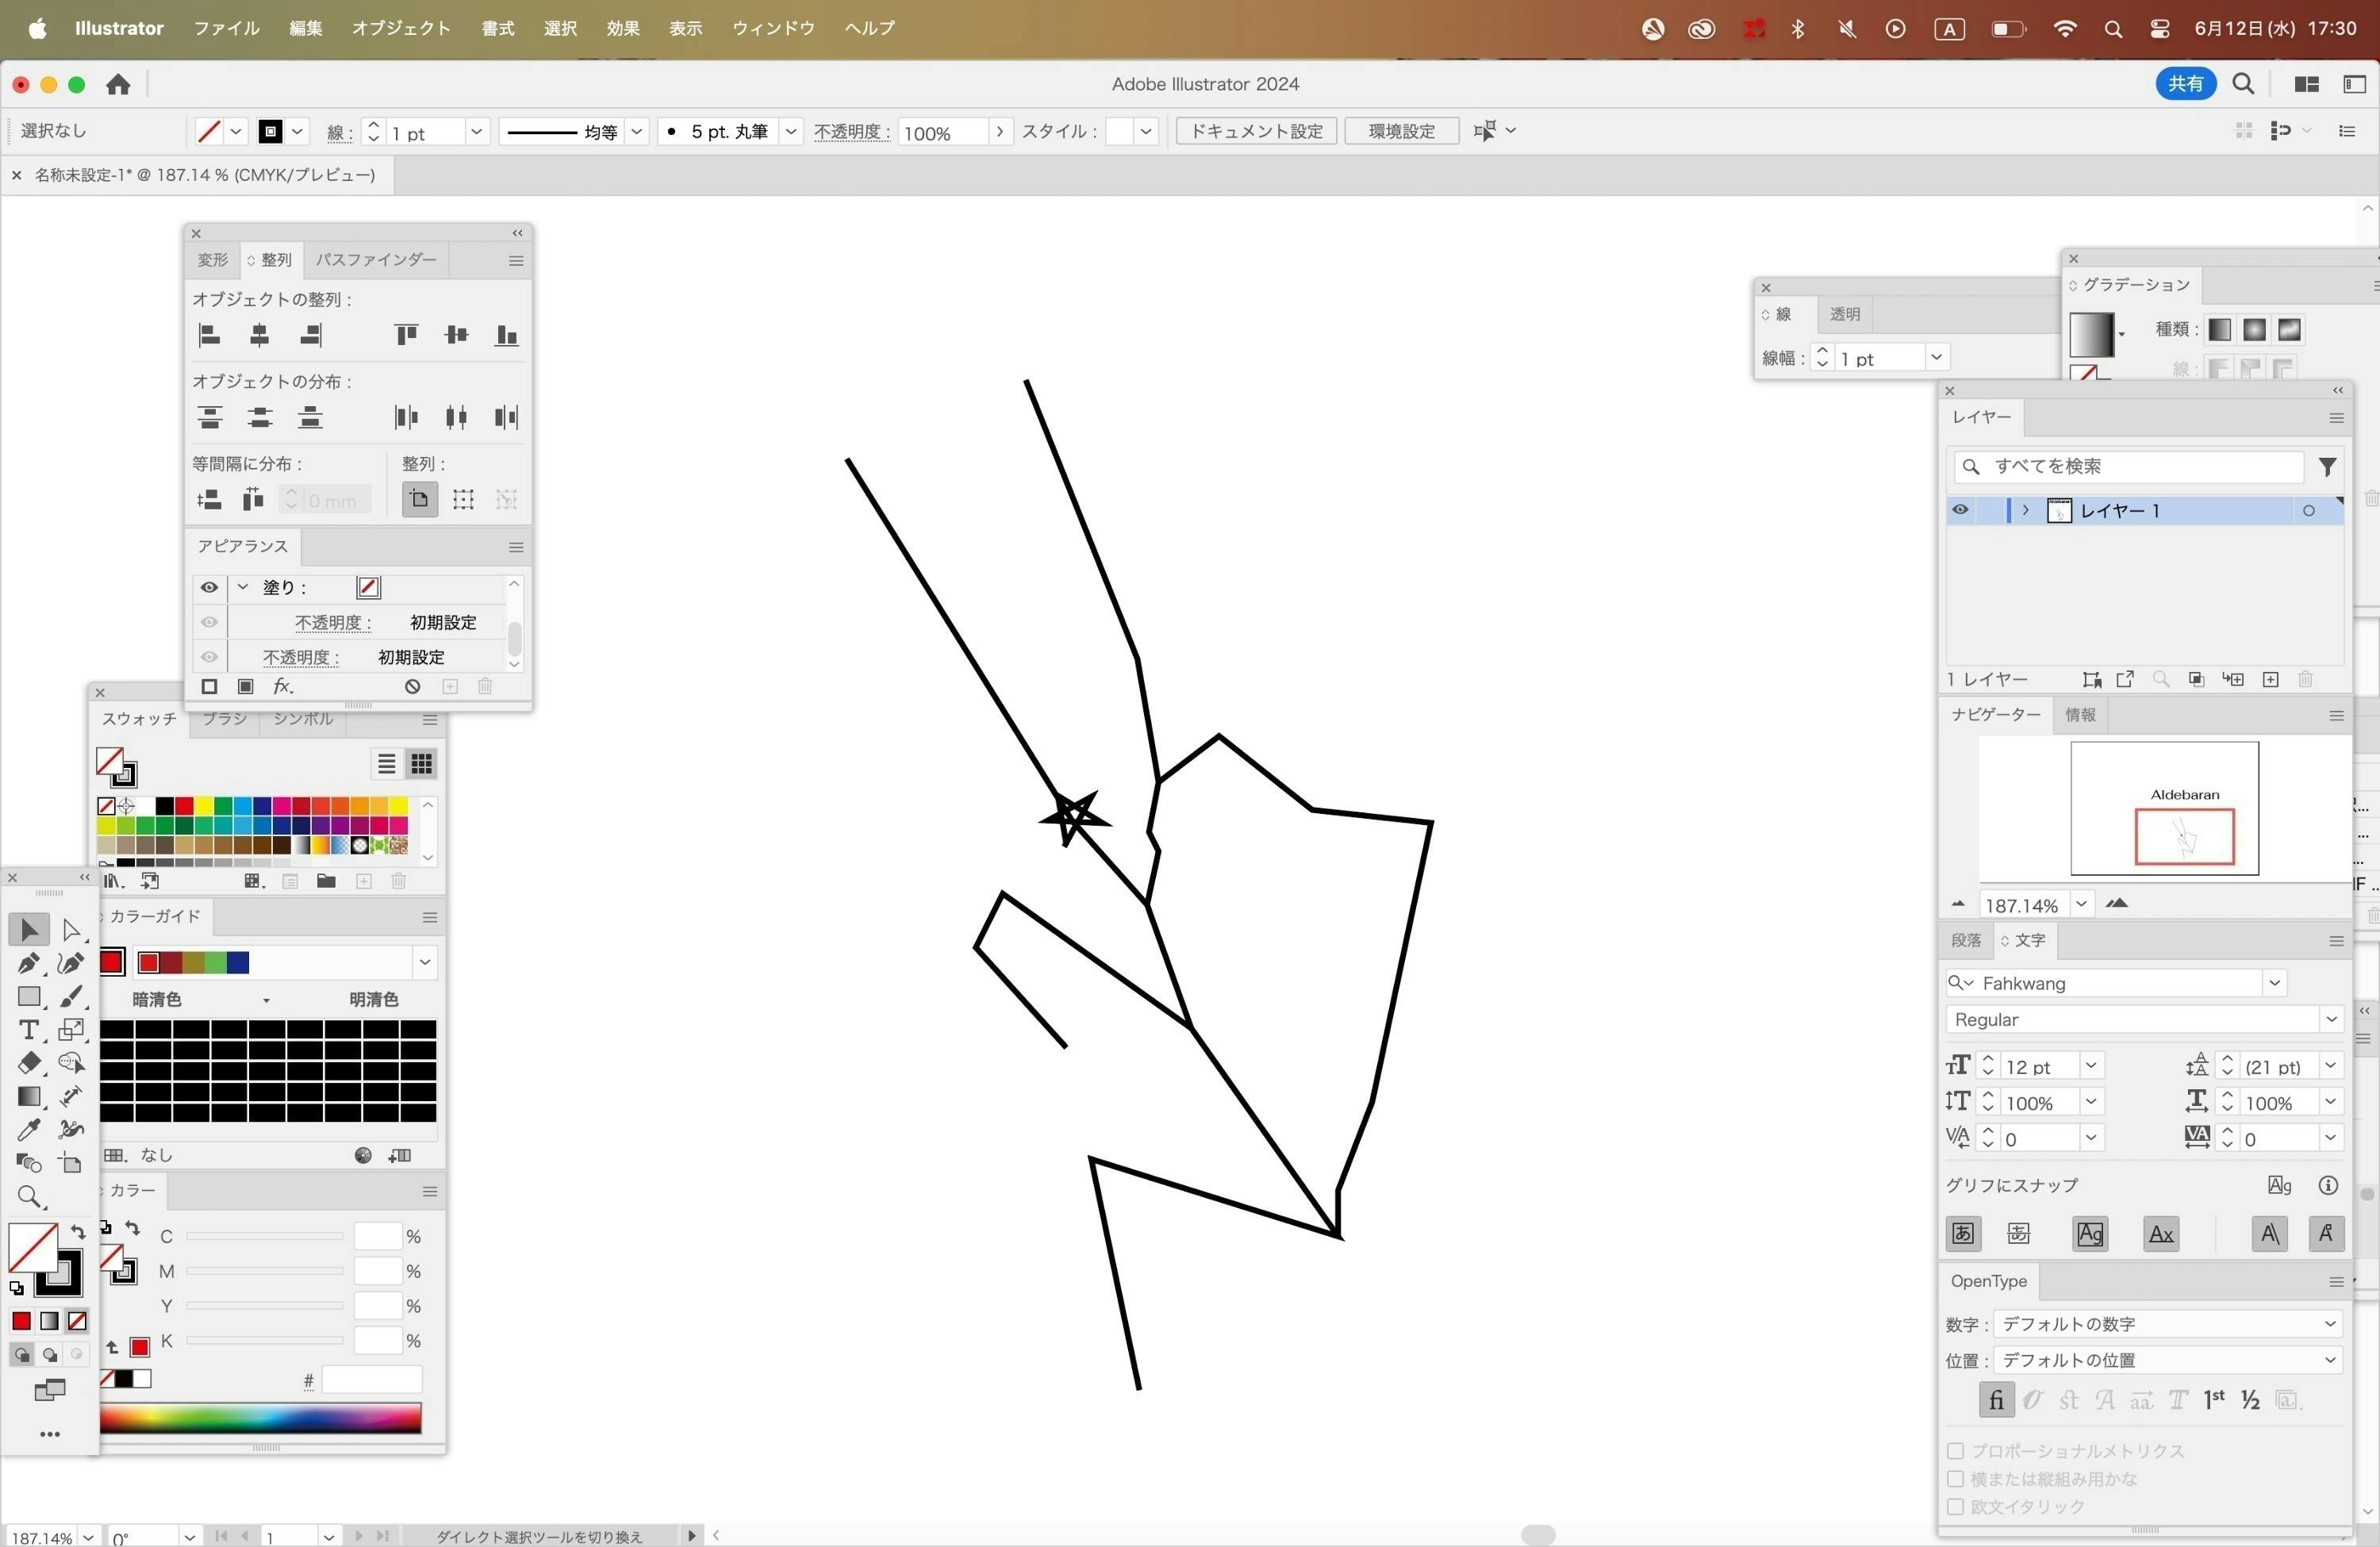Hide レイヤー 1 with eye icon
The image size is (2380, 1547).
coord(1960,510)
